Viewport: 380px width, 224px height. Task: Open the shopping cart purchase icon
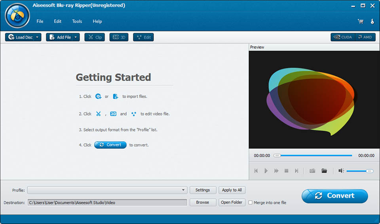point(361,21)
